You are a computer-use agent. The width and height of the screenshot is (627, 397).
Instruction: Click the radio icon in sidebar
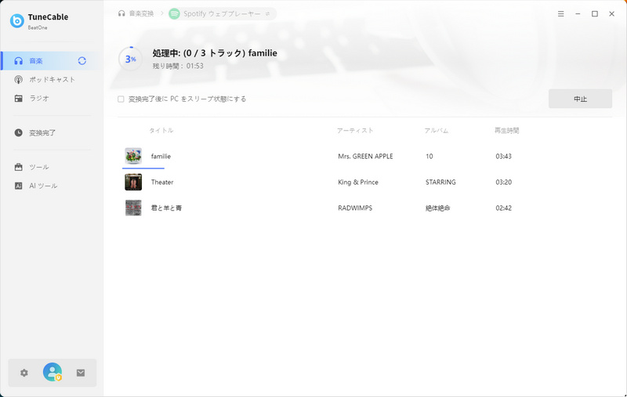pyautogui.click(x=18, y=98)
